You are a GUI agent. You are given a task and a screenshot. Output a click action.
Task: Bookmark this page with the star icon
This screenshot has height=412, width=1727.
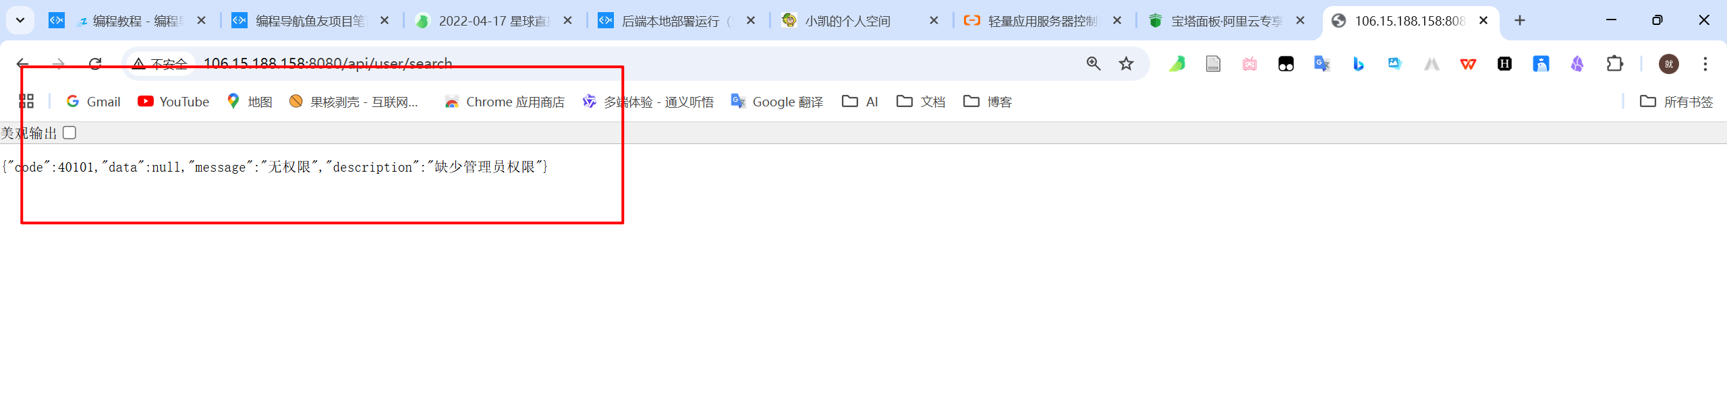(1126, 64)
